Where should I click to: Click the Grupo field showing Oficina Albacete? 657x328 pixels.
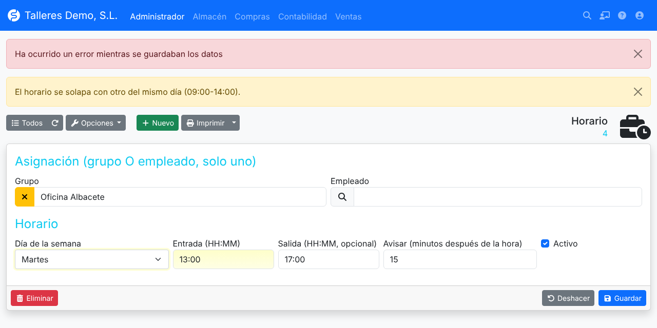(180, 197)
